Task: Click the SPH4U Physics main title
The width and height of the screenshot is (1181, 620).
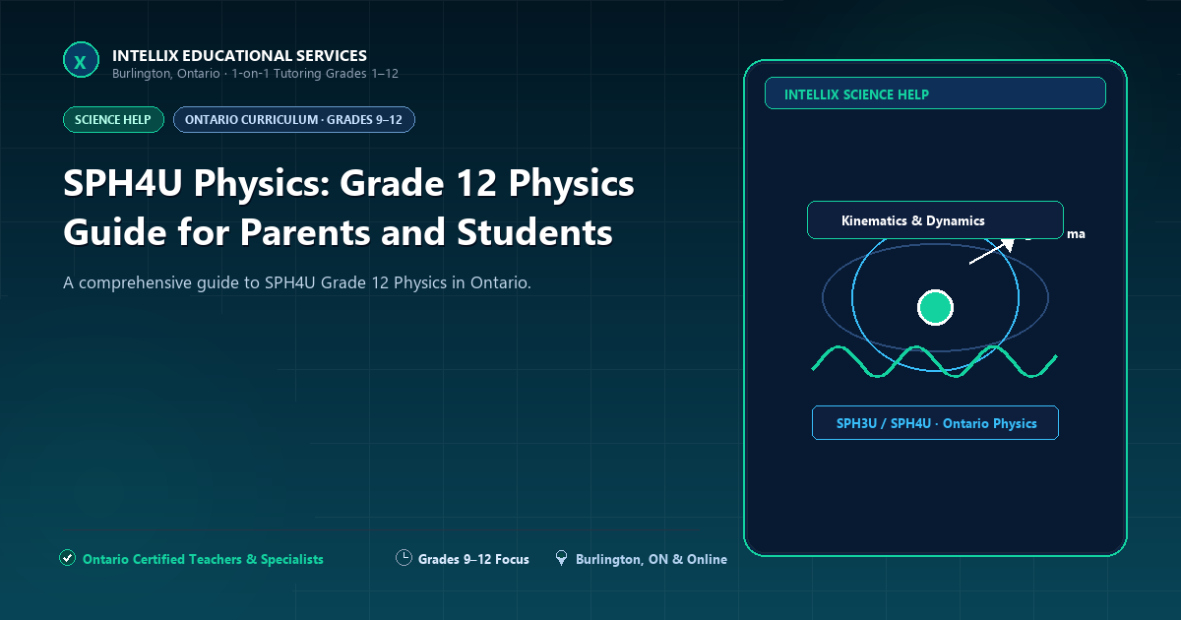Action: point(349,208)
